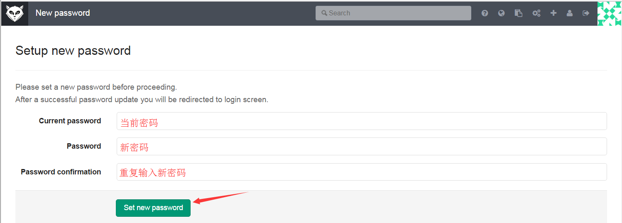The image size is (622, 223).
Task: Open admin area gears icon
Action: tap(536, 13)
